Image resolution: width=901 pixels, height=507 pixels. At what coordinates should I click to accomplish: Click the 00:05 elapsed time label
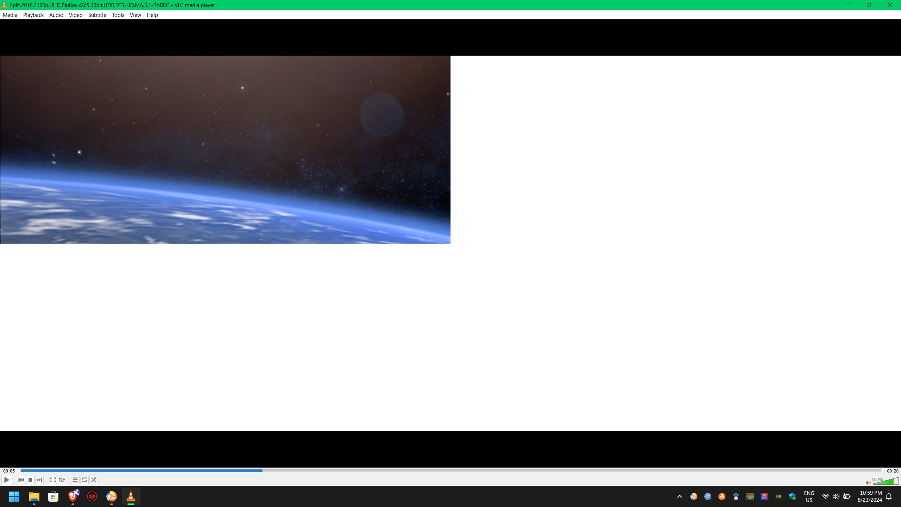[x=9, y=471]
